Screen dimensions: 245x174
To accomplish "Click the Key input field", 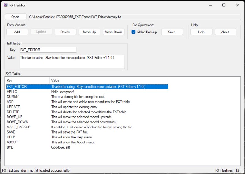I will click(x=48, y=50).
